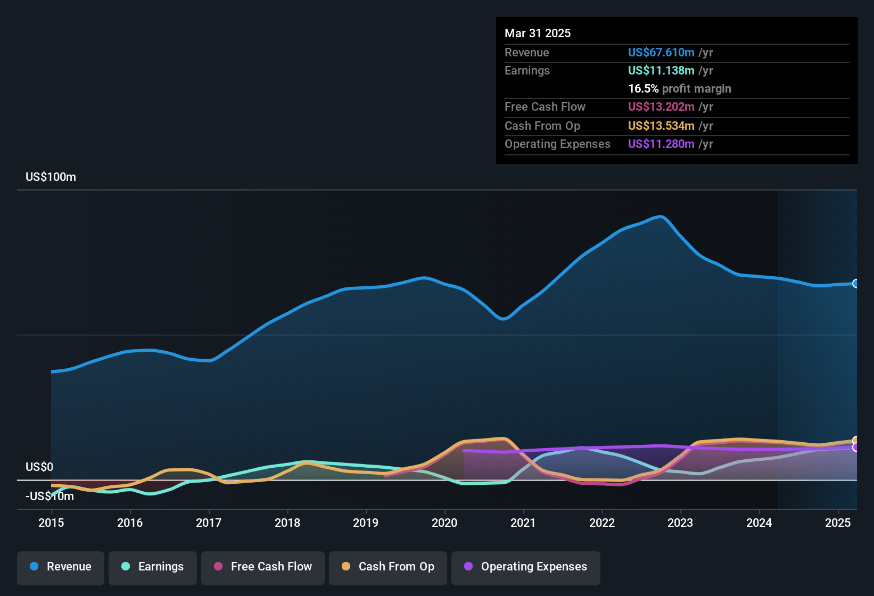The height and width of the screenshot is (596, 874).
Task: Click the purple Operating Expenses legend dot
Action: pyautogui.click(x=468, y=567)
